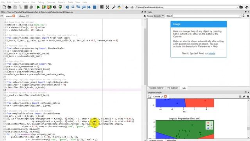The width and height of the screenshot is (250, 141).
Task: Undock the IPython console pane
Action: (x=246, y=92)
